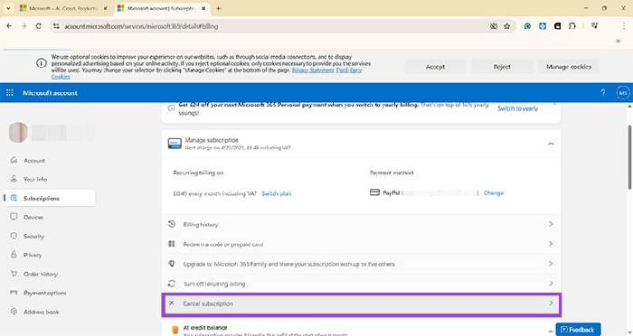The image size is (633, 336).
Task: Open Chrome's three-dot menu
Action: pyautogui.click(x=624, y=26)
